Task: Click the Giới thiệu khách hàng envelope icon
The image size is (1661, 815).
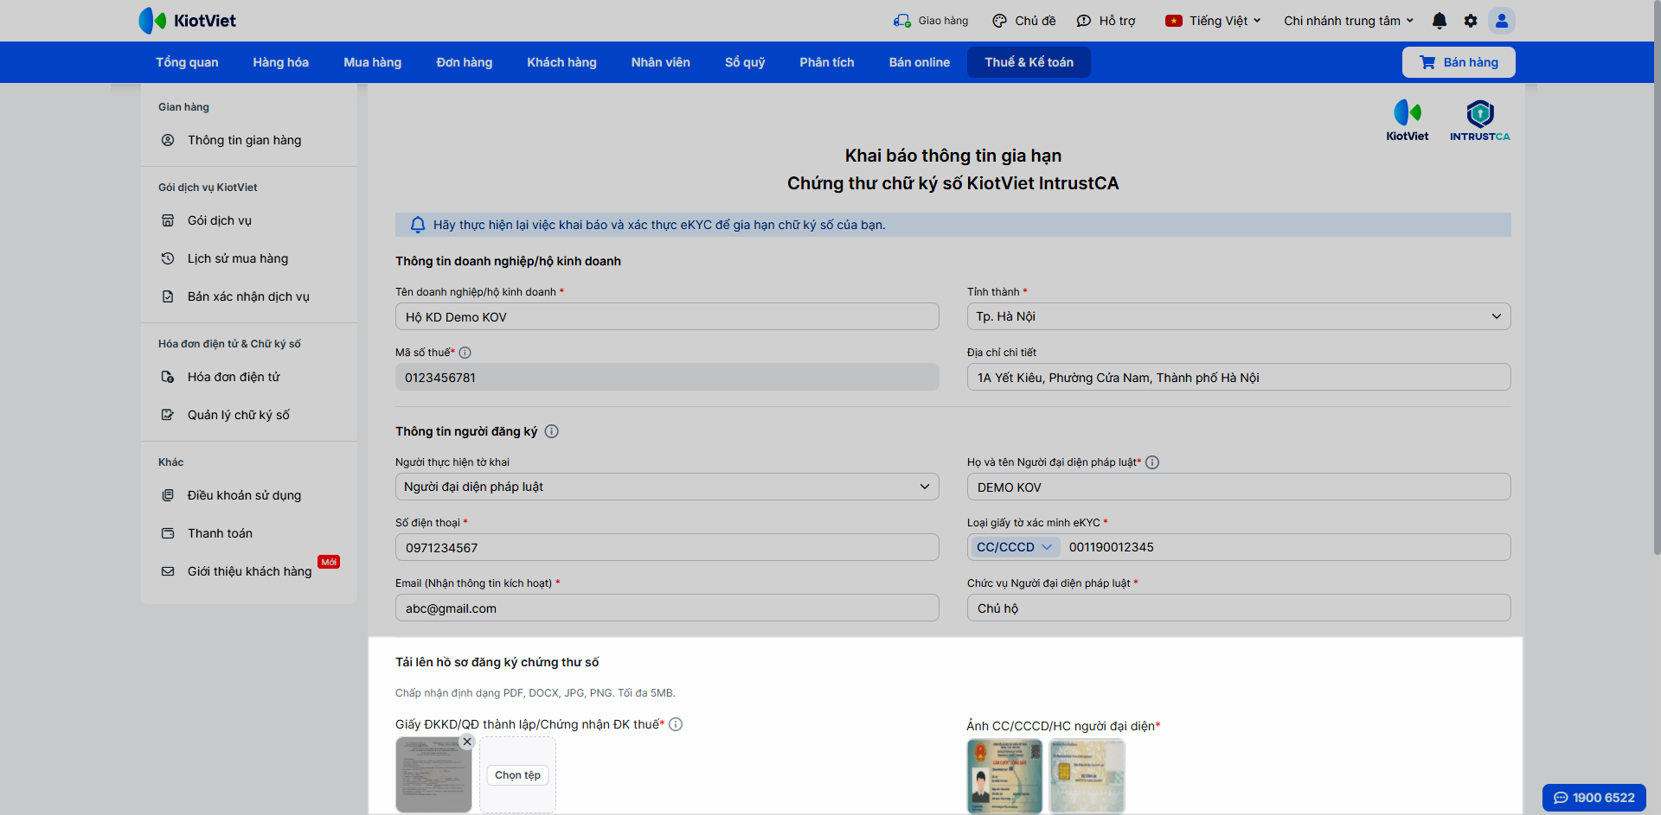Action: pyautogui.click(x=168, y=571)
